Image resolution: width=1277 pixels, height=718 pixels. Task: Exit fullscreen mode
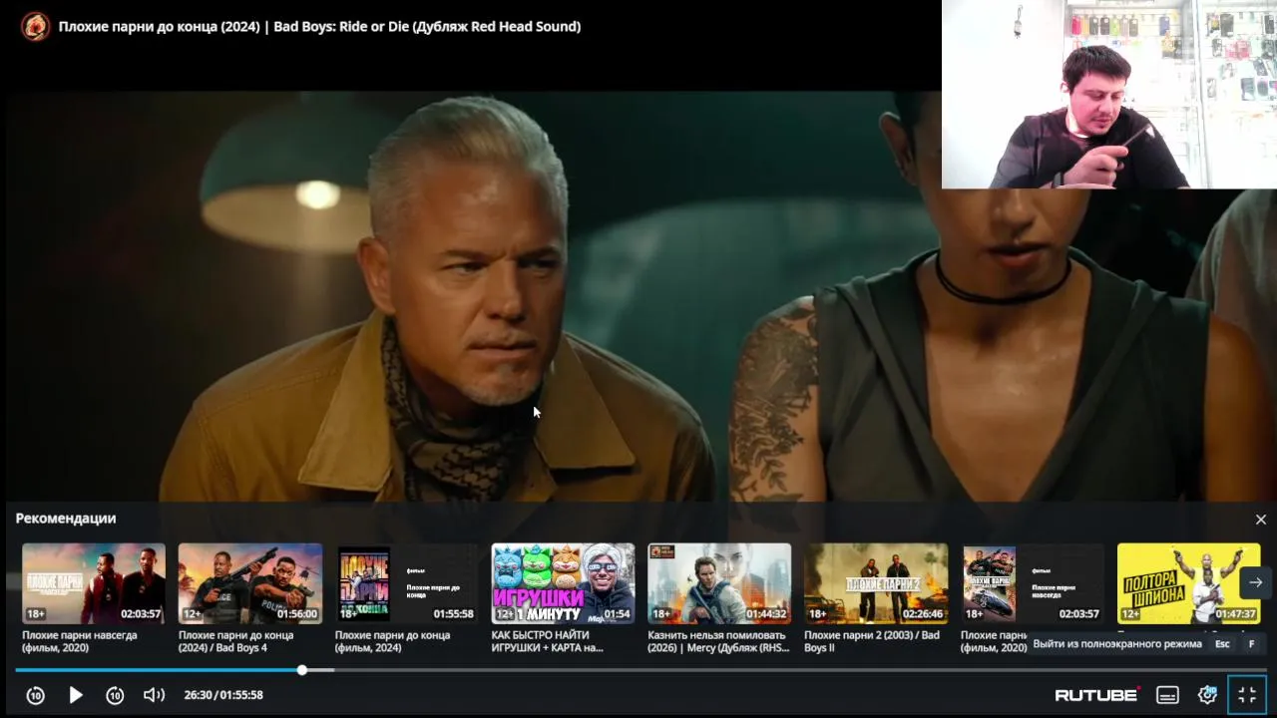point(1247,695)
